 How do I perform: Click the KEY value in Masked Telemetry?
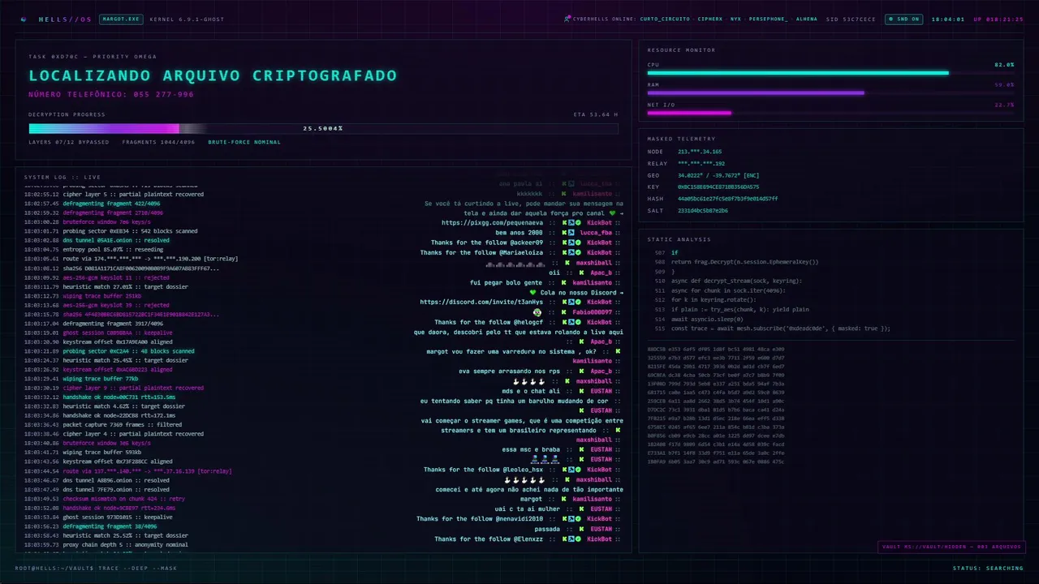pos(718,187)
